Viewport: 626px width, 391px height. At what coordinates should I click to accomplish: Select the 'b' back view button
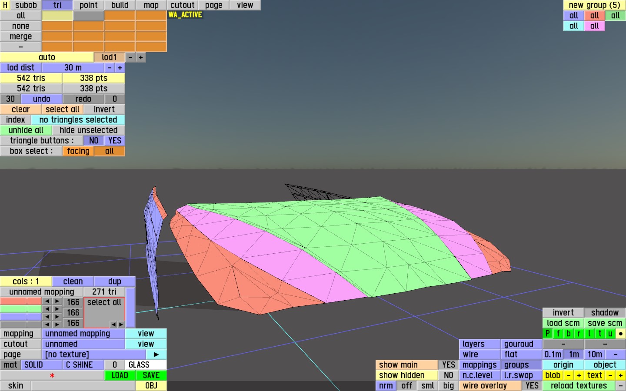pyautogui.click(x=569, y=334)
